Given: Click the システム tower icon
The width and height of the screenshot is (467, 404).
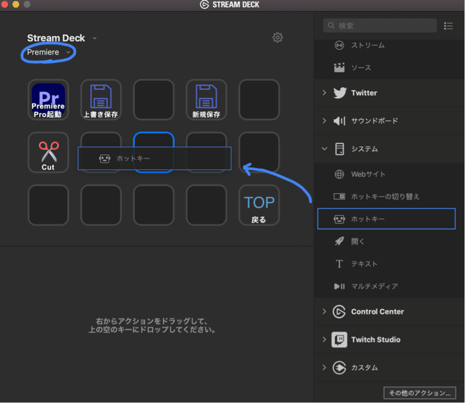Looking at the screenshot, I should (x=340, y=149).
